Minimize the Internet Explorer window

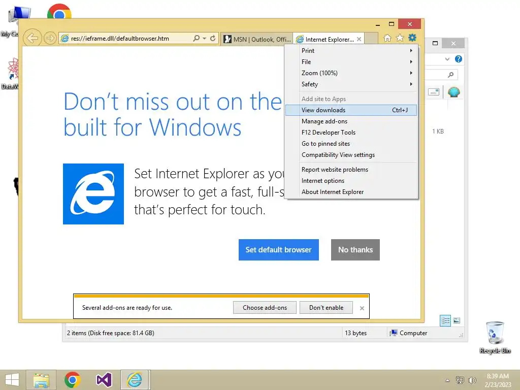point(377,24)
